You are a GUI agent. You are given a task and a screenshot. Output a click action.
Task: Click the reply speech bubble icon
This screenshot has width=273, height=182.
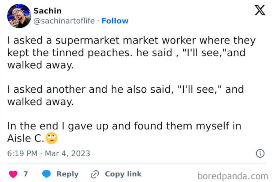(x=46, y=174)
